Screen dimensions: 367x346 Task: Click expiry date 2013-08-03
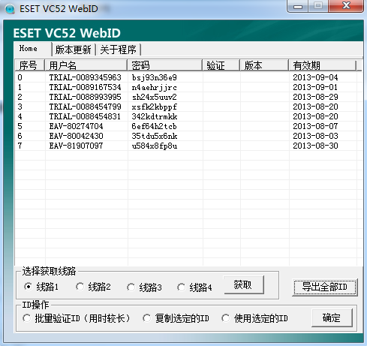click(x=315, y=136)
